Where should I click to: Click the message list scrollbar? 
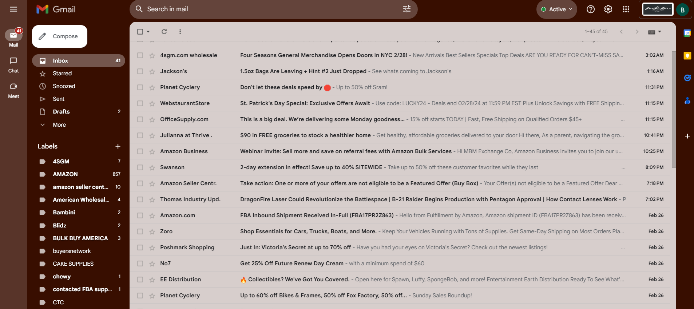point(674,109)
